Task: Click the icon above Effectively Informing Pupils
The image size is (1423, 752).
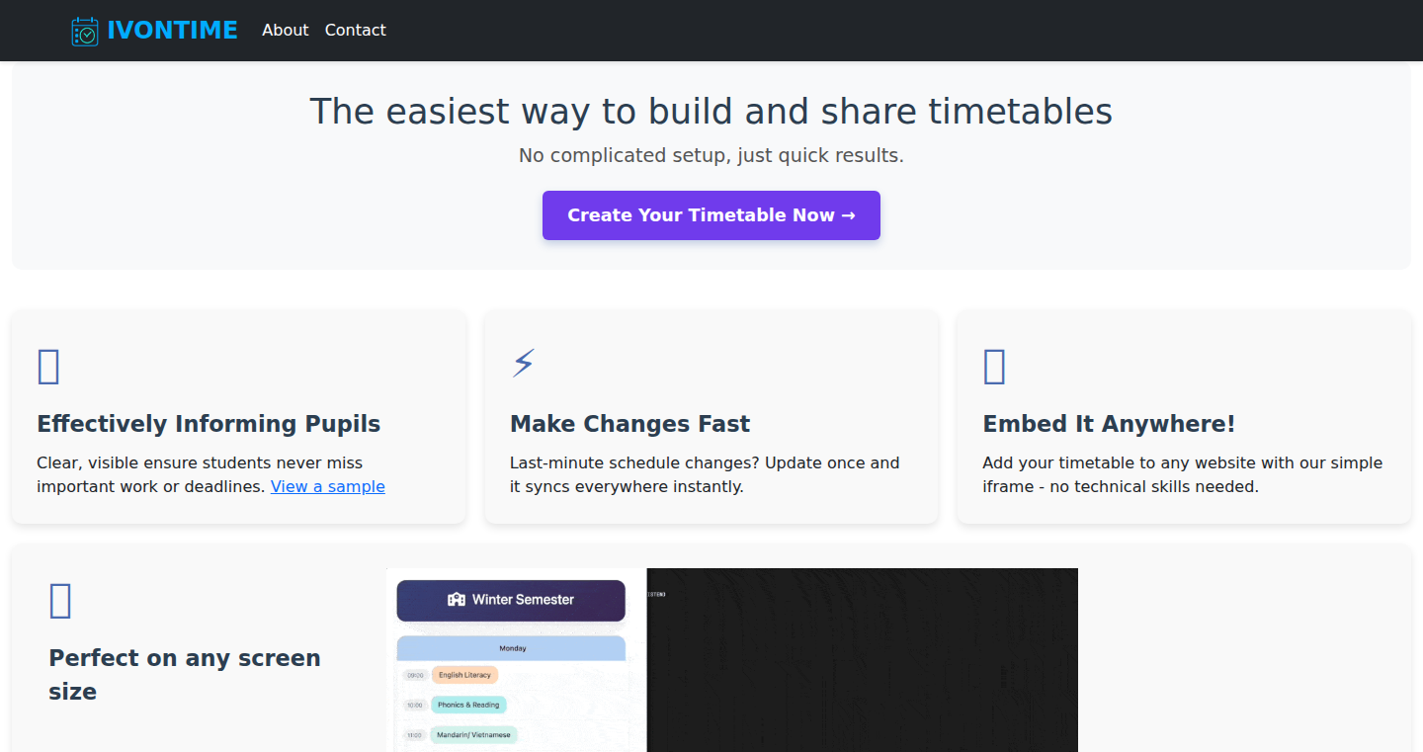Action: tap(48, 366)
